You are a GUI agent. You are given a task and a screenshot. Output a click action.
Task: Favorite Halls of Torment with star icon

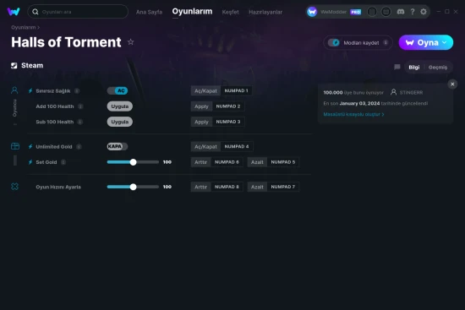click(x=130, y=42)
